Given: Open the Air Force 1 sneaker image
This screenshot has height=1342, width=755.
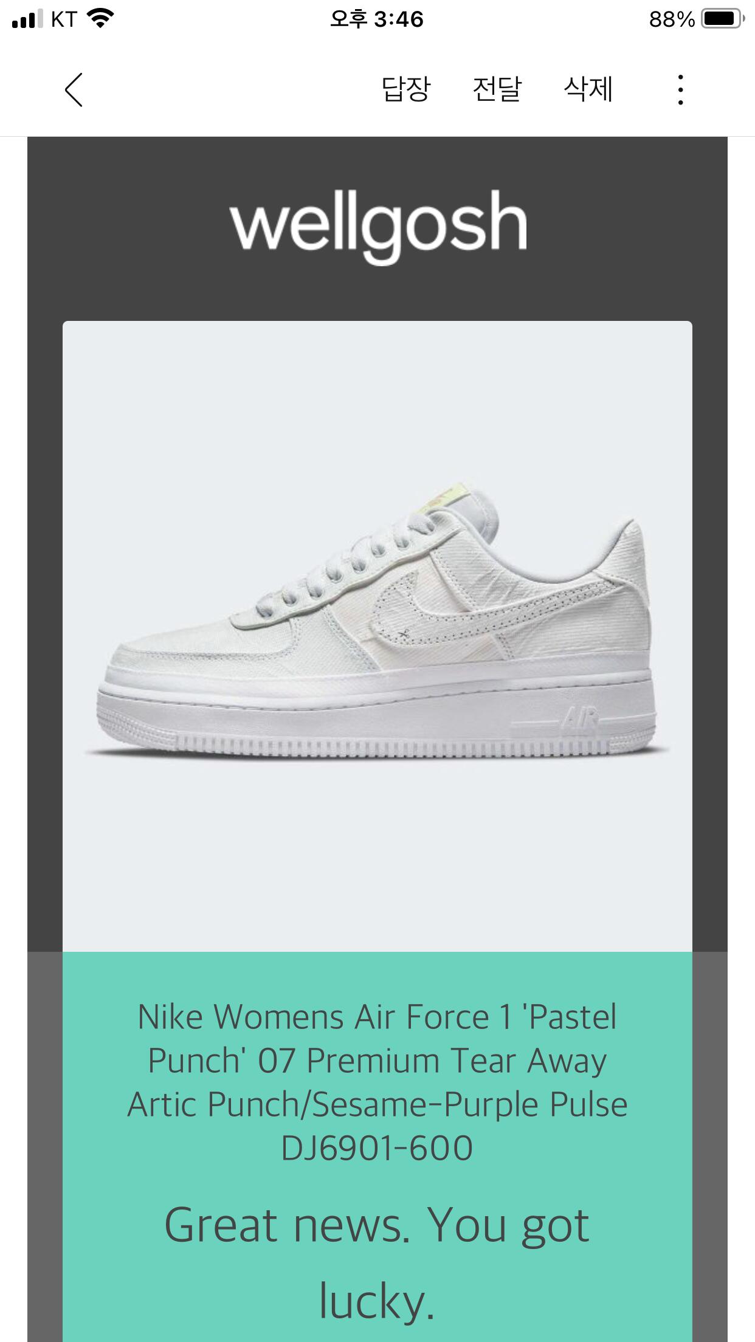Looking at the screenshot, I should pyautogui.click(x=377, y=636).
